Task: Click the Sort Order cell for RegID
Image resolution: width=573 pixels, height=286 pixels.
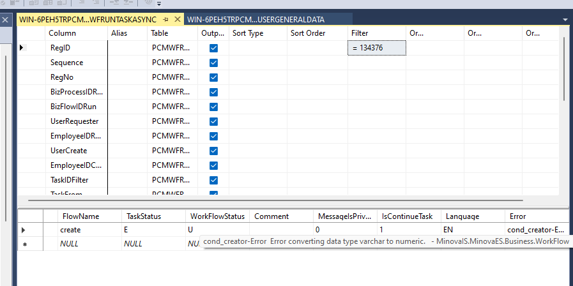Action: (x=317, y=48)
